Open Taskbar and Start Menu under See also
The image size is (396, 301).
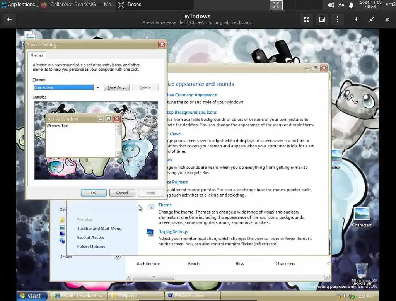[x=99, y=229]
